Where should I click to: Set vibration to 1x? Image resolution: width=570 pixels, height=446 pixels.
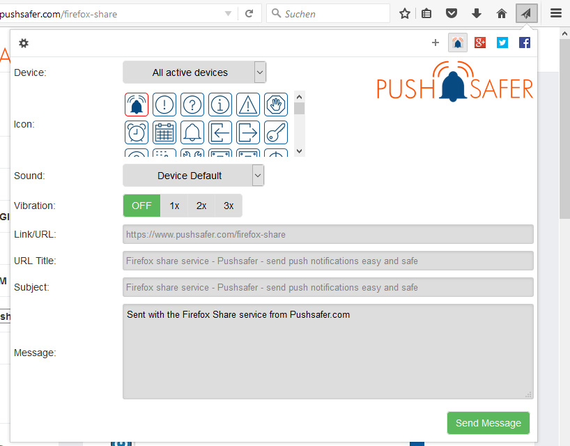coord(174,206)
